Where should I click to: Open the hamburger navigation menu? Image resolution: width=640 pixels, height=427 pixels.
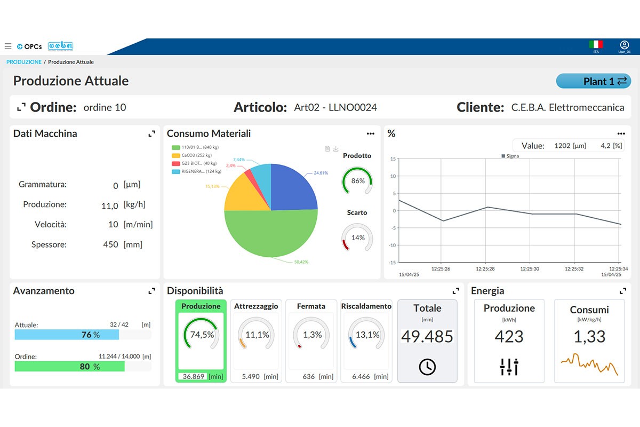(7, 46)
